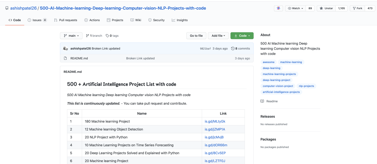Click the README.md file icon

click(x=65, y=58)
